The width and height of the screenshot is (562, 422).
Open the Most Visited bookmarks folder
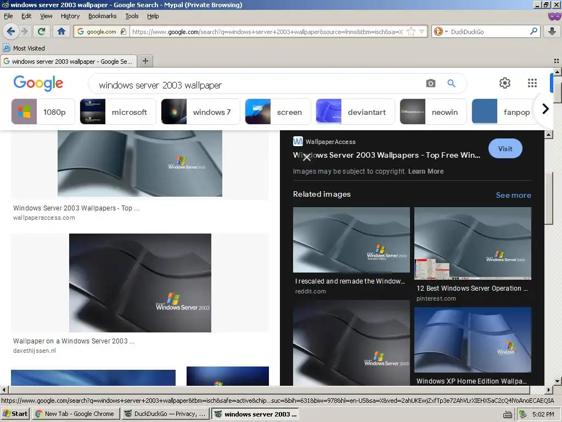pyautogui.click(x=24, y=48)
